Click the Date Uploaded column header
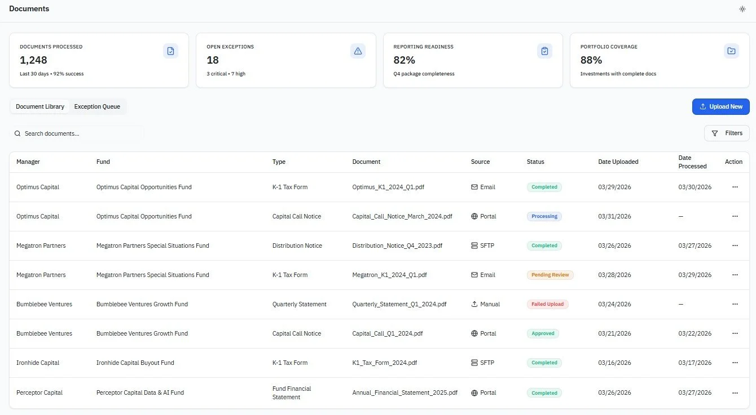Viewport: 756px width, 415px height. coord(618,162)
